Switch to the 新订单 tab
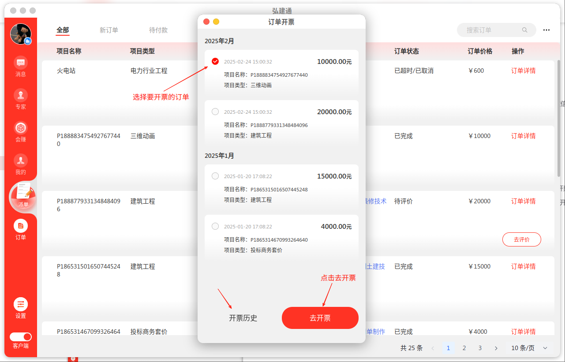This screenshot has height=362, width=565. (x=109, y=30)
